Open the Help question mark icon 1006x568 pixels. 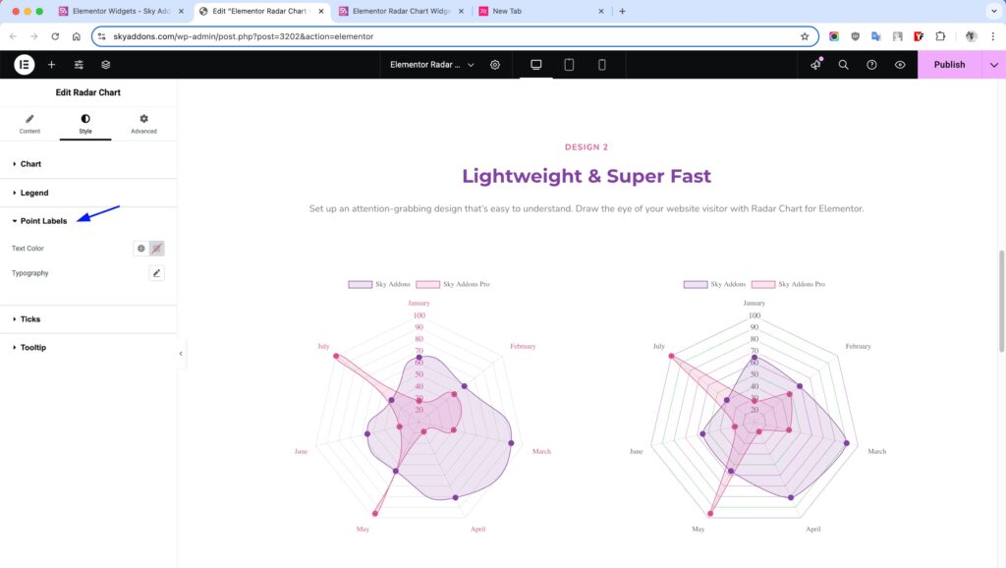872,65
